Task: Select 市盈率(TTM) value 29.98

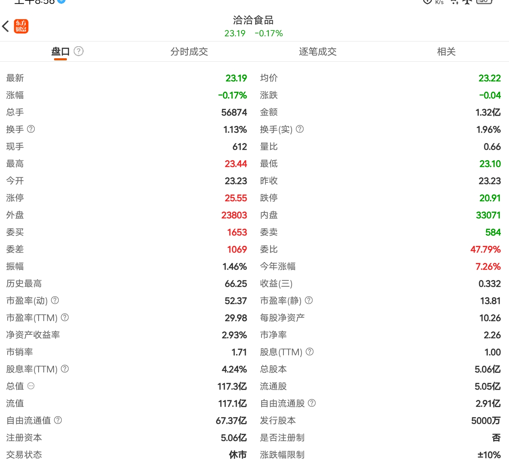Action: [x=236, y=318]
